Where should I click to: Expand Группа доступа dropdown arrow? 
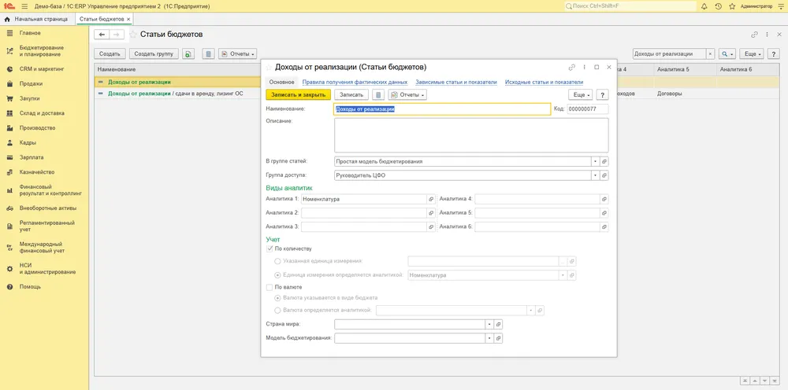coord(595,176)
